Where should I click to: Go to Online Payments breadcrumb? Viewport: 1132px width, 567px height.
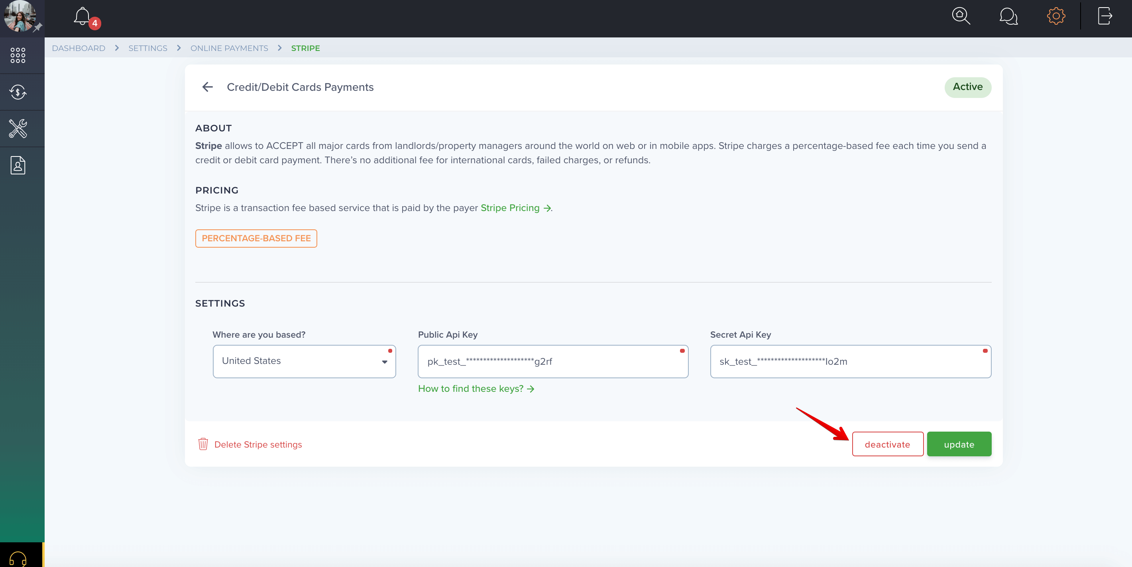[229, 48]
